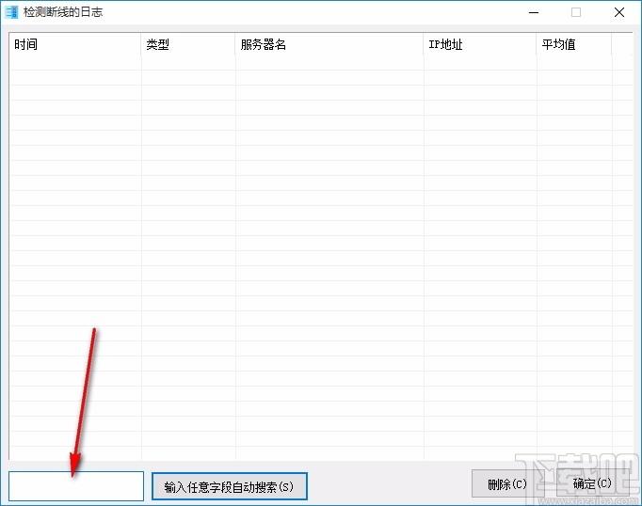Screen dimensions: 642x506
Task: Sort by 时间 column header
Action: [75, 44]
